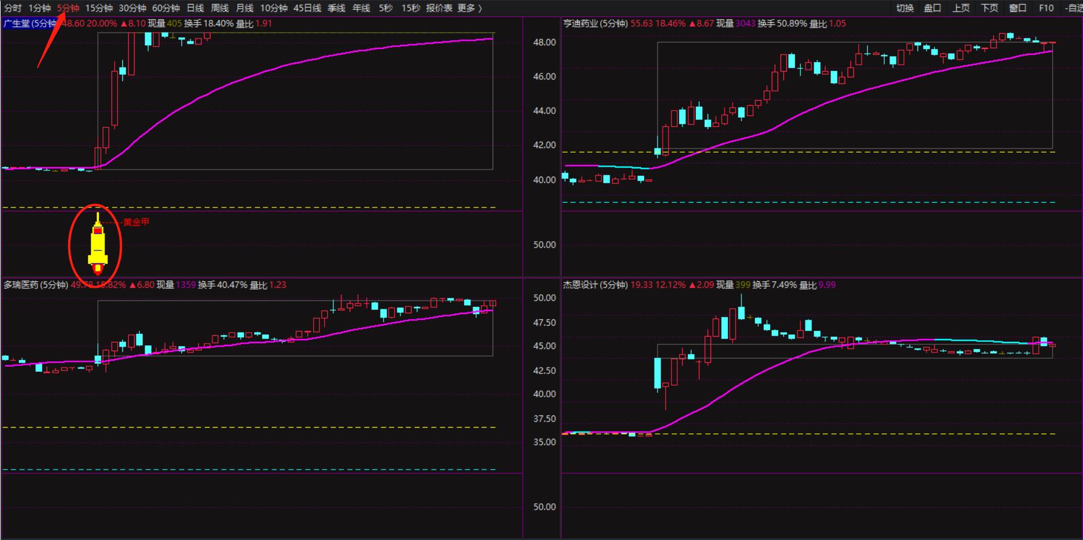Image resolution: width=1083 pixels, height=540 pixels.
Task: Click 多瑞医药 volume ratio 1.23
Action: pos(277,285)
